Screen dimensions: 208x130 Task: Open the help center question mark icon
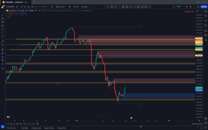206,128
